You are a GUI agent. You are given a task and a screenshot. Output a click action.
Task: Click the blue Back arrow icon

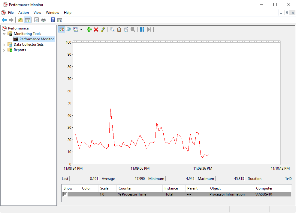4,20
